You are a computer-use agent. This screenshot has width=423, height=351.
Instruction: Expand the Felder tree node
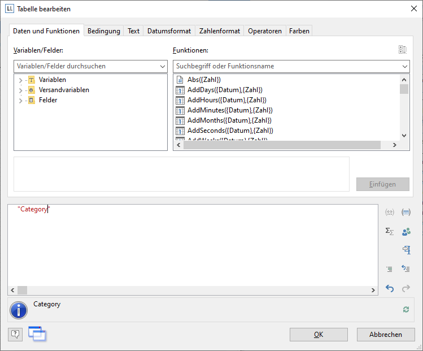click(21, 101)
